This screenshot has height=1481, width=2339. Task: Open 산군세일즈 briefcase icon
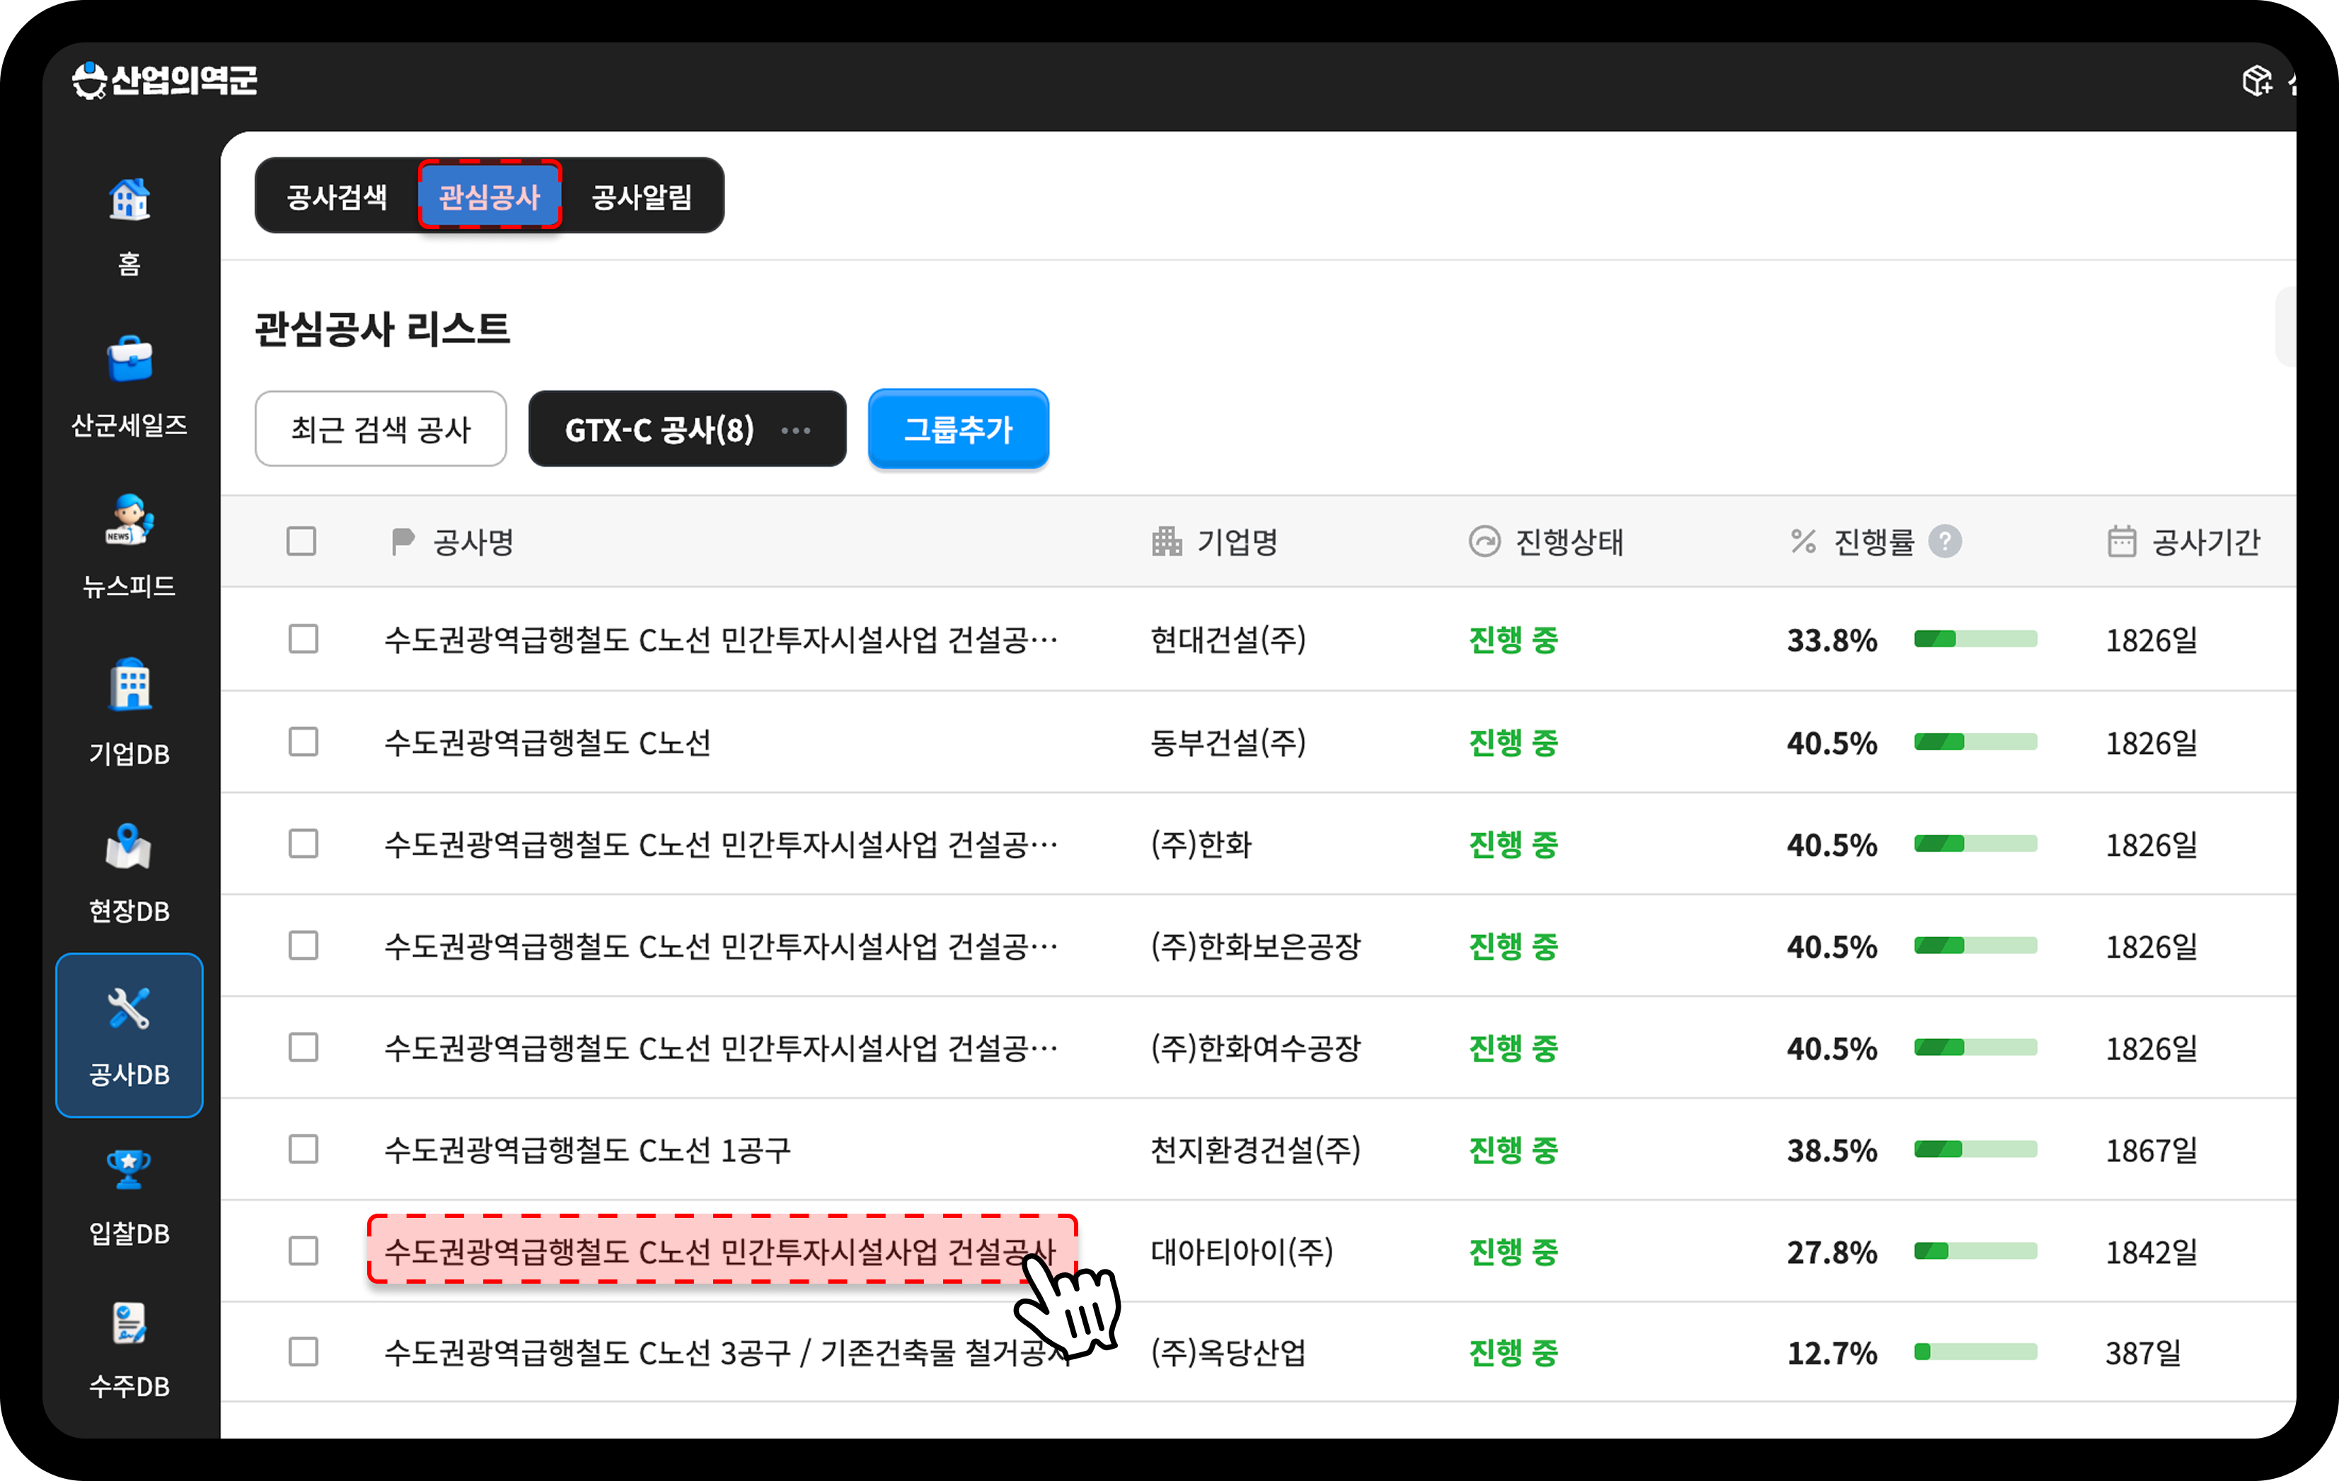pyautogui.click(x=129, y=360)
